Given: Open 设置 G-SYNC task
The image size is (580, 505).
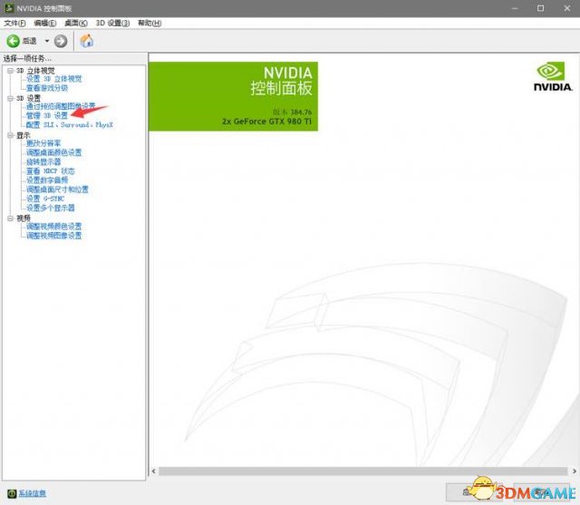Looking at the screenshot, I should [x=45, y=199].
